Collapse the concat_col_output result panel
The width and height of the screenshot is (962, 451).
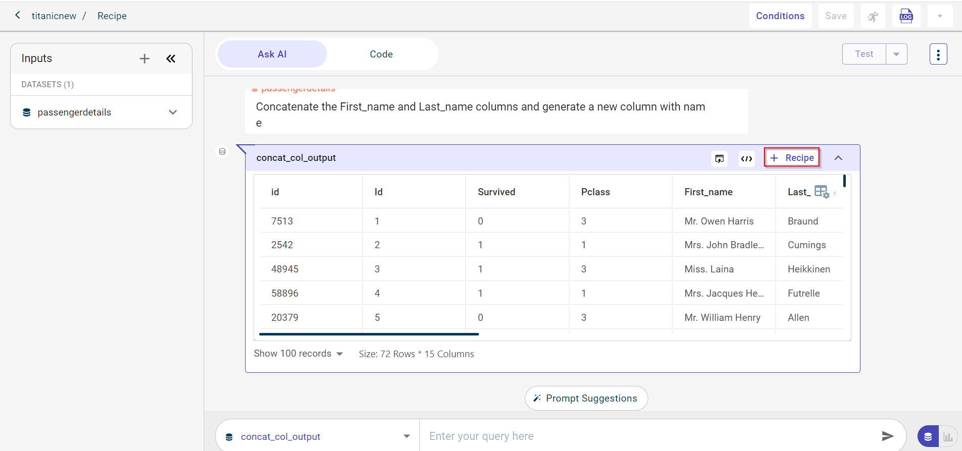pyautogui.click(x=838, y=158)
